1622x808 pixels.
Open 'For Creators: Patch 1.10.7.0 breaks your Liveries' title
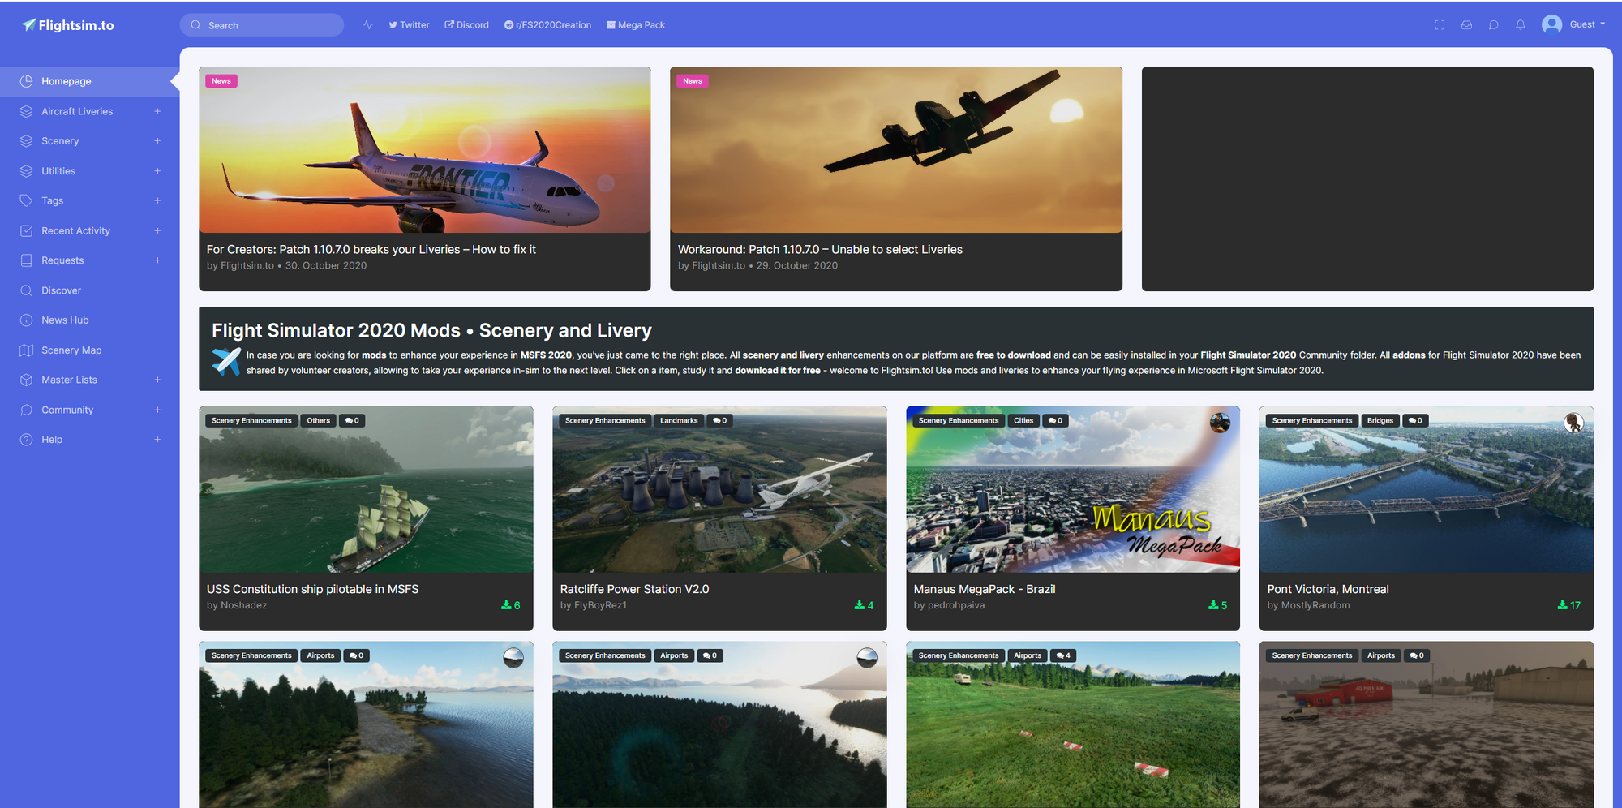[x=371, y=250]
